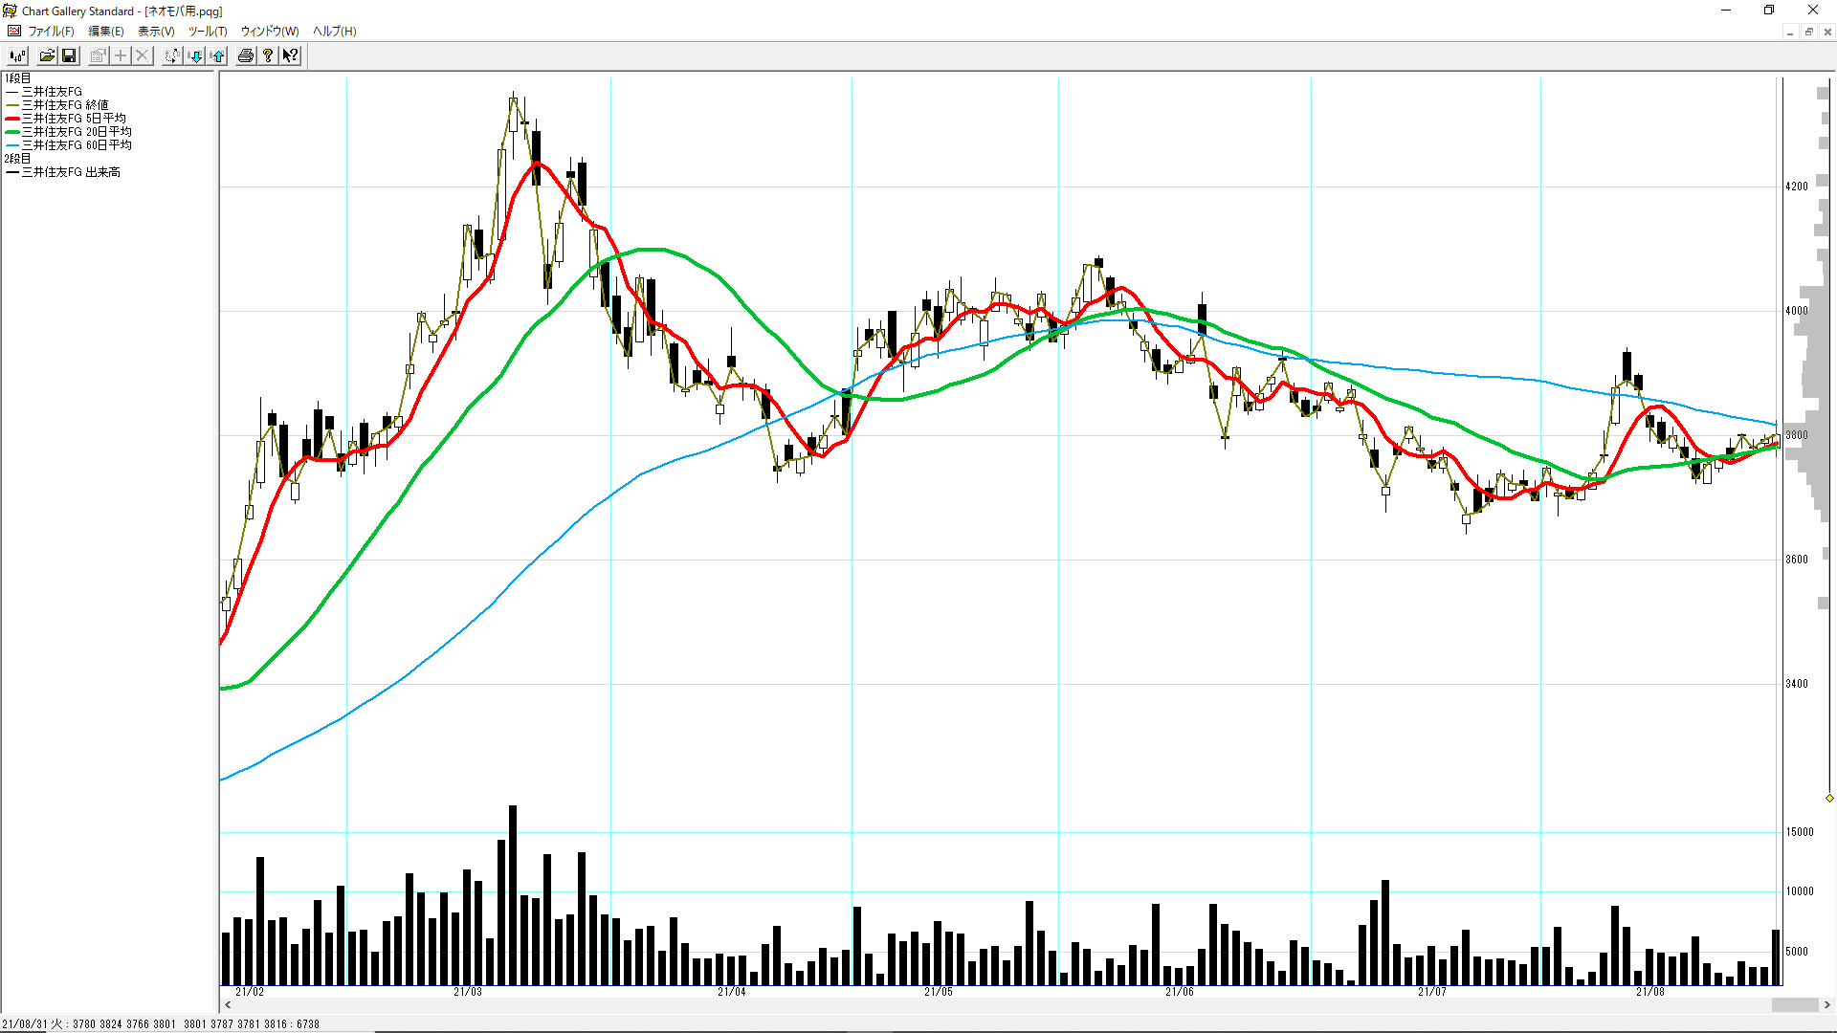Viewport: 1837px width, 1033px height.
Task: Open the ファイル(F) menu
Action: (x=51, y=31)
